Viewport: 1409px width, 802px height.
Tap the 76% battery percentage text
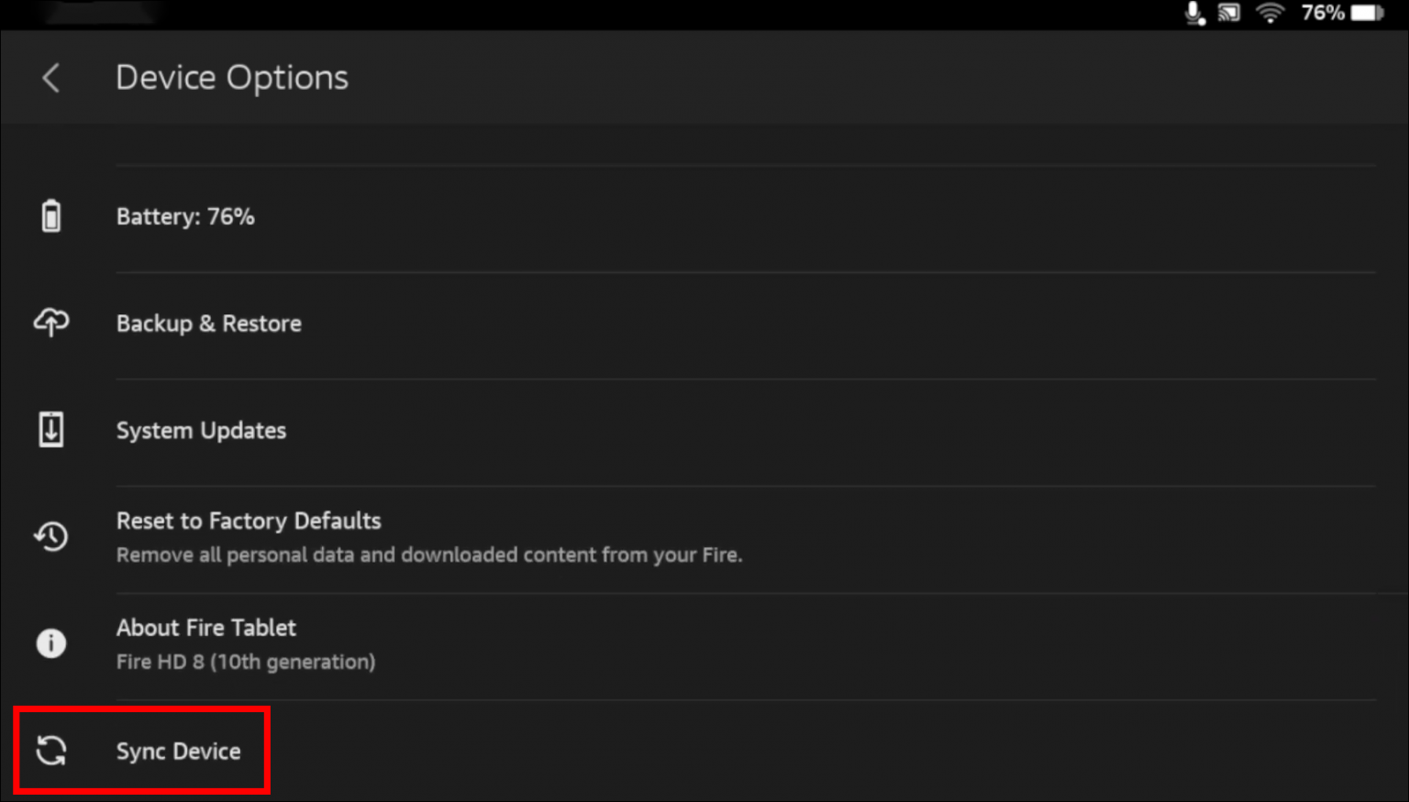pos(1323,13)
